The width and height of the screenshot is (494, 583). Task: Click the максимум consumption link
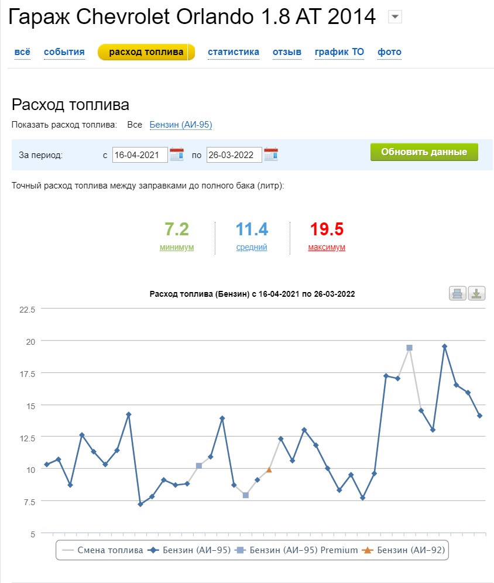point(327,247)
